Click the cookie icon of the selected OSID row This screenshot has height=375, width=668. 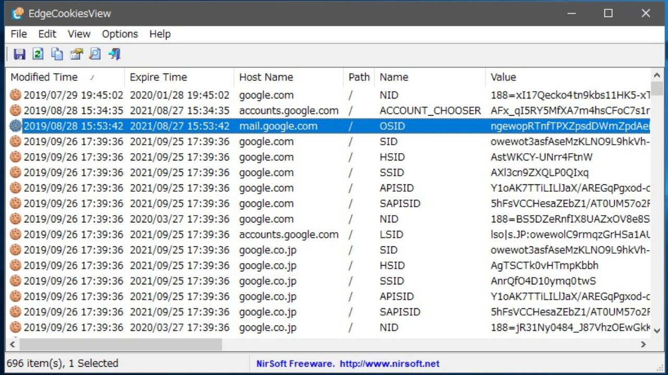pos(16,126)
